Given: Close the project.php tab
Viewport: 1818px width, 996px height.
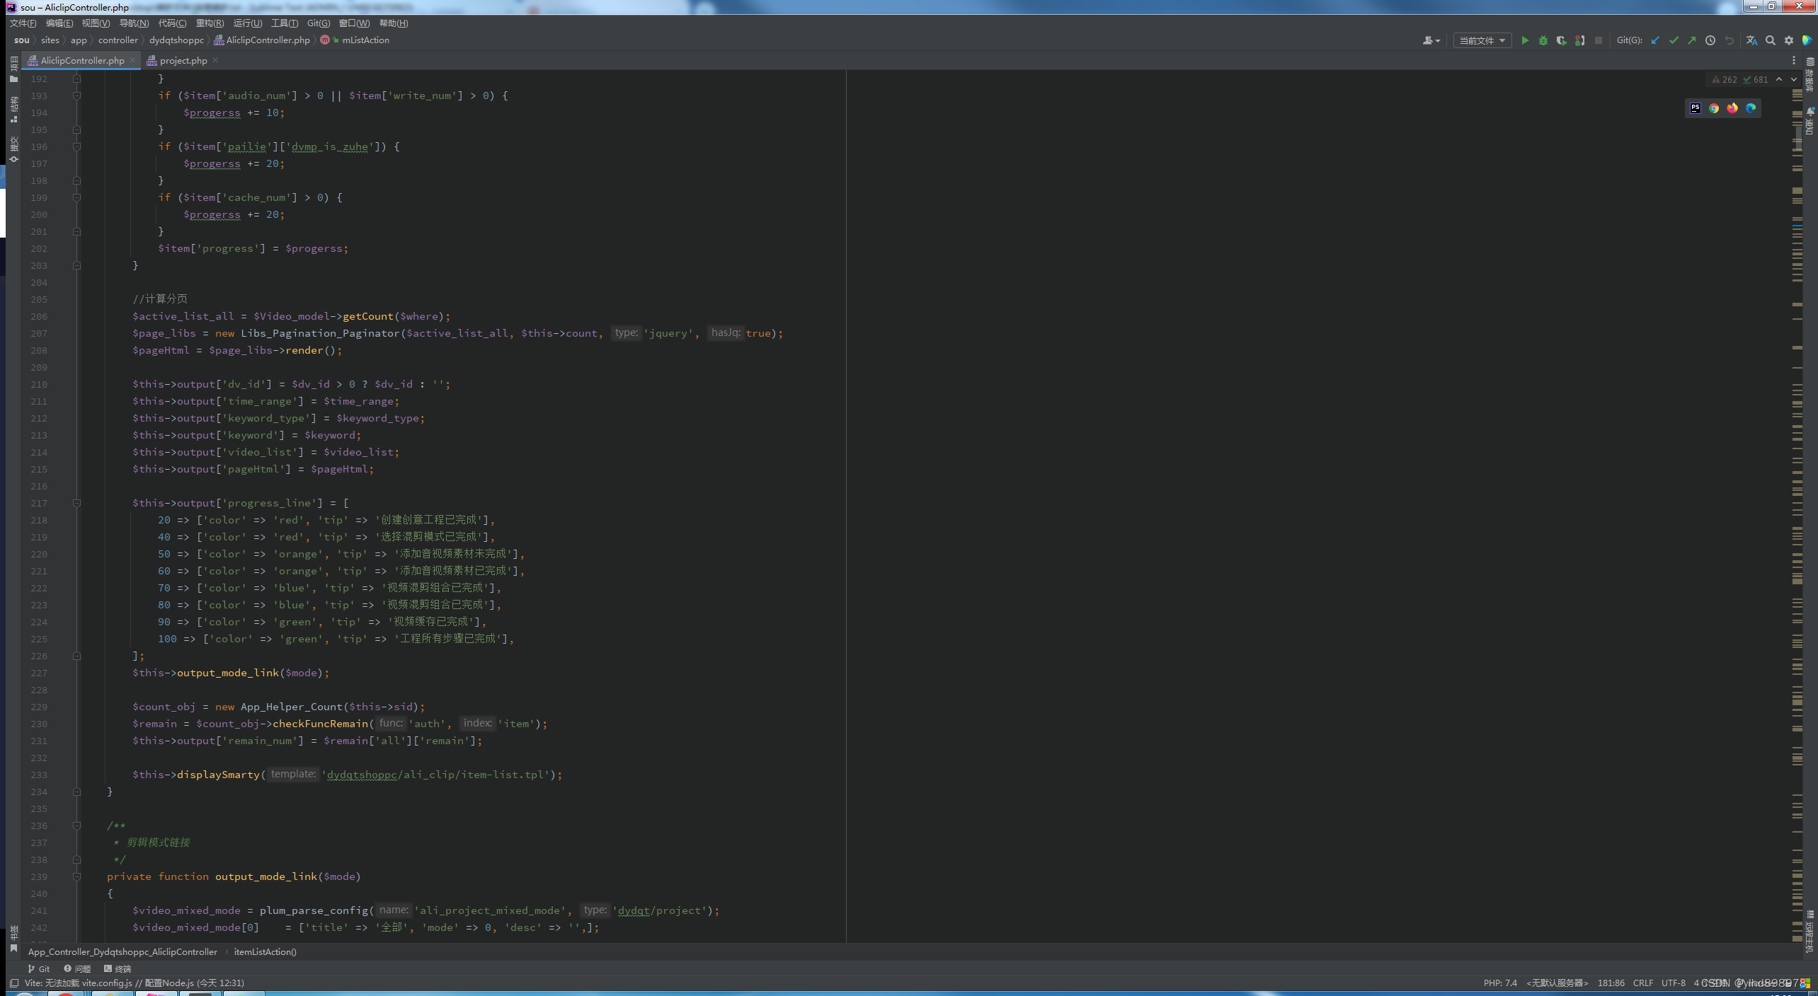Looking at the screenshot, I should 215,61.
